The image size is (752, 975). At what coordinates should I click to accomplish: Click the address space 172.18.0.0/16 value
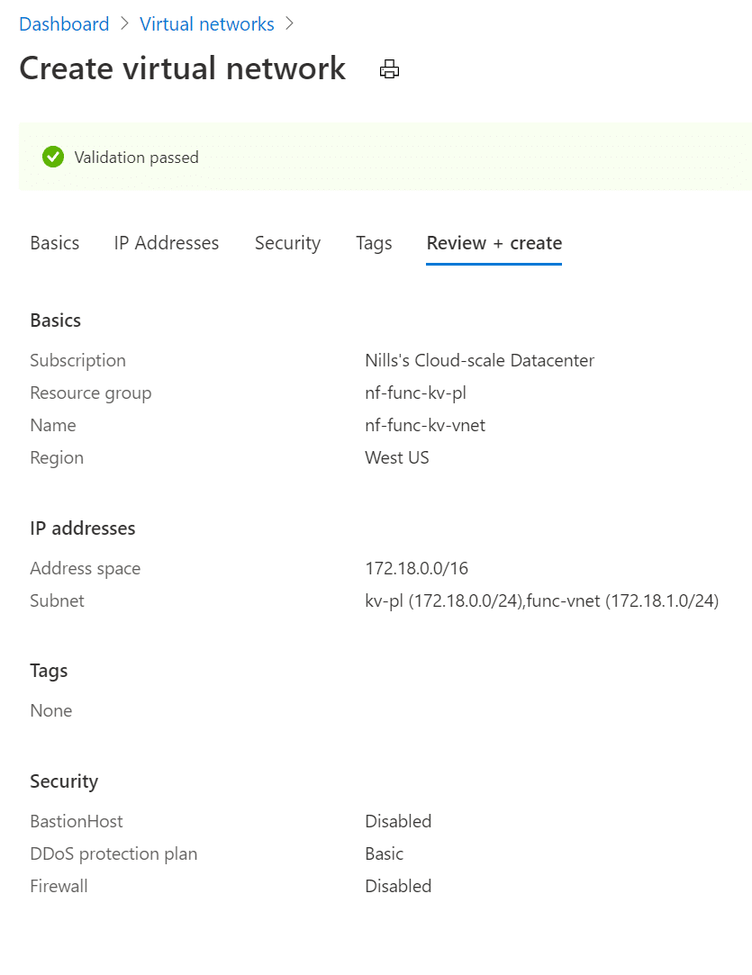(416, 569)
